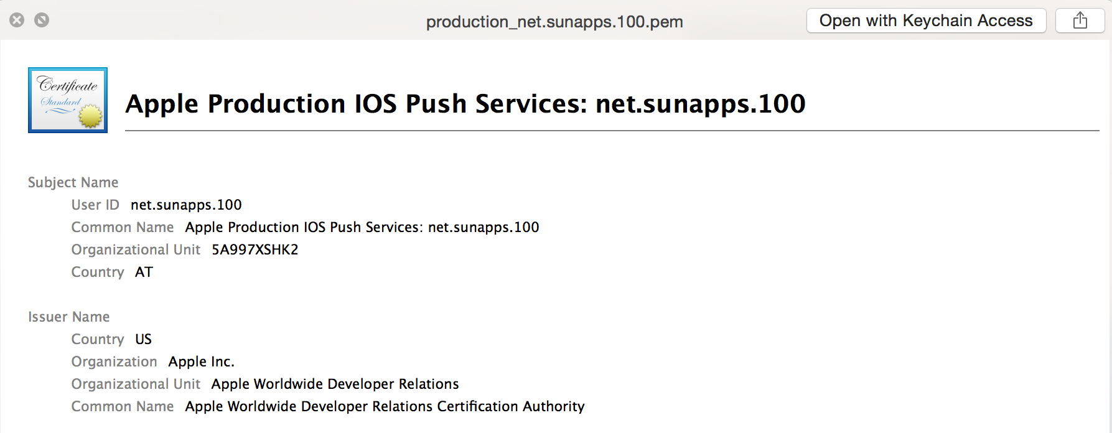Click the Country value AT

(x=144, y=272)
